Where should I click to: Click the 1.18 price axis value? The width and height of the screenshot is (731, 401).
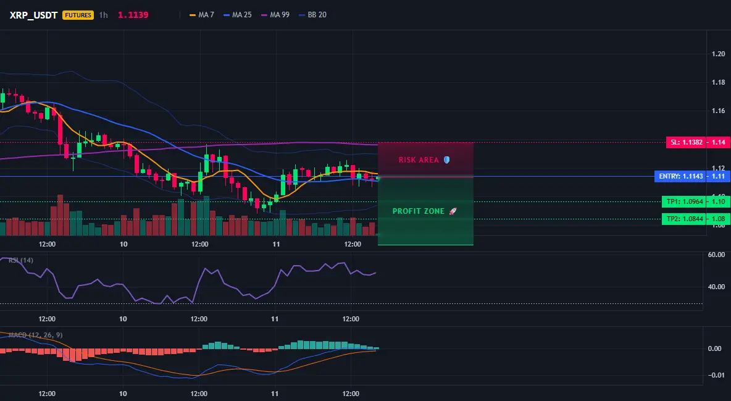click(x=719, y=82)
